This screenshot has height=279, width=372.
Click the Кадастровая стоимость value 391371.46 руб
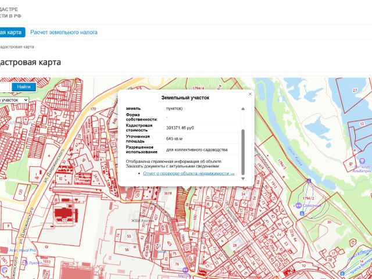[x=180, y=128]
